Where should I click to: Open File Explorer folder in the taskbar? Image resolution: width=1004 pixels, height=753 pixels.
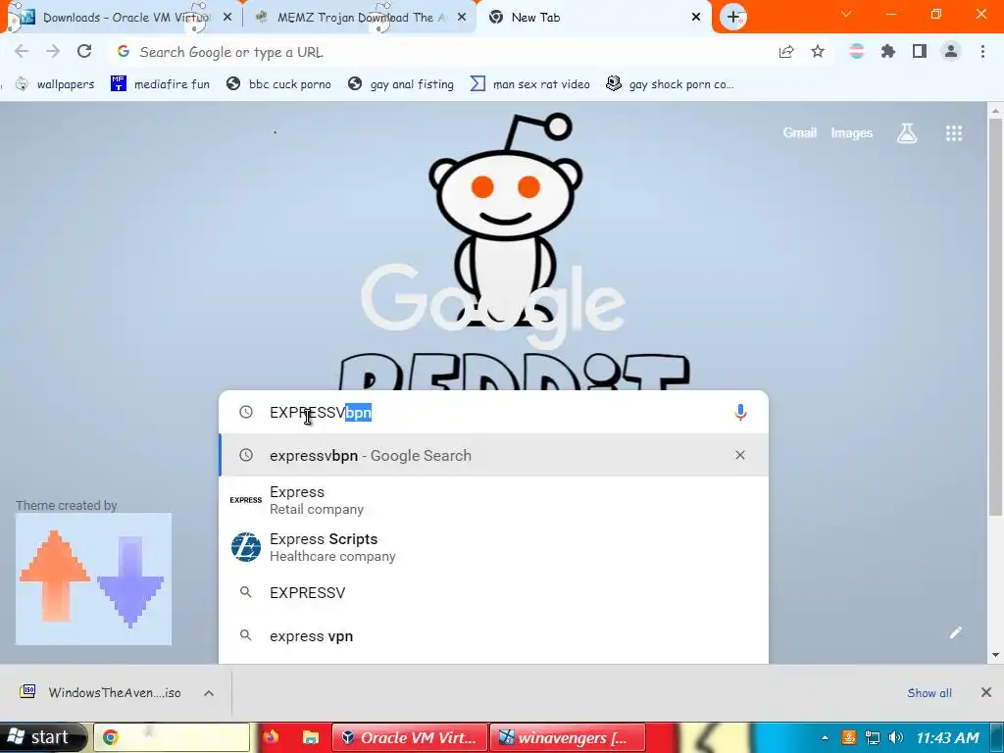tap(310, 737)
